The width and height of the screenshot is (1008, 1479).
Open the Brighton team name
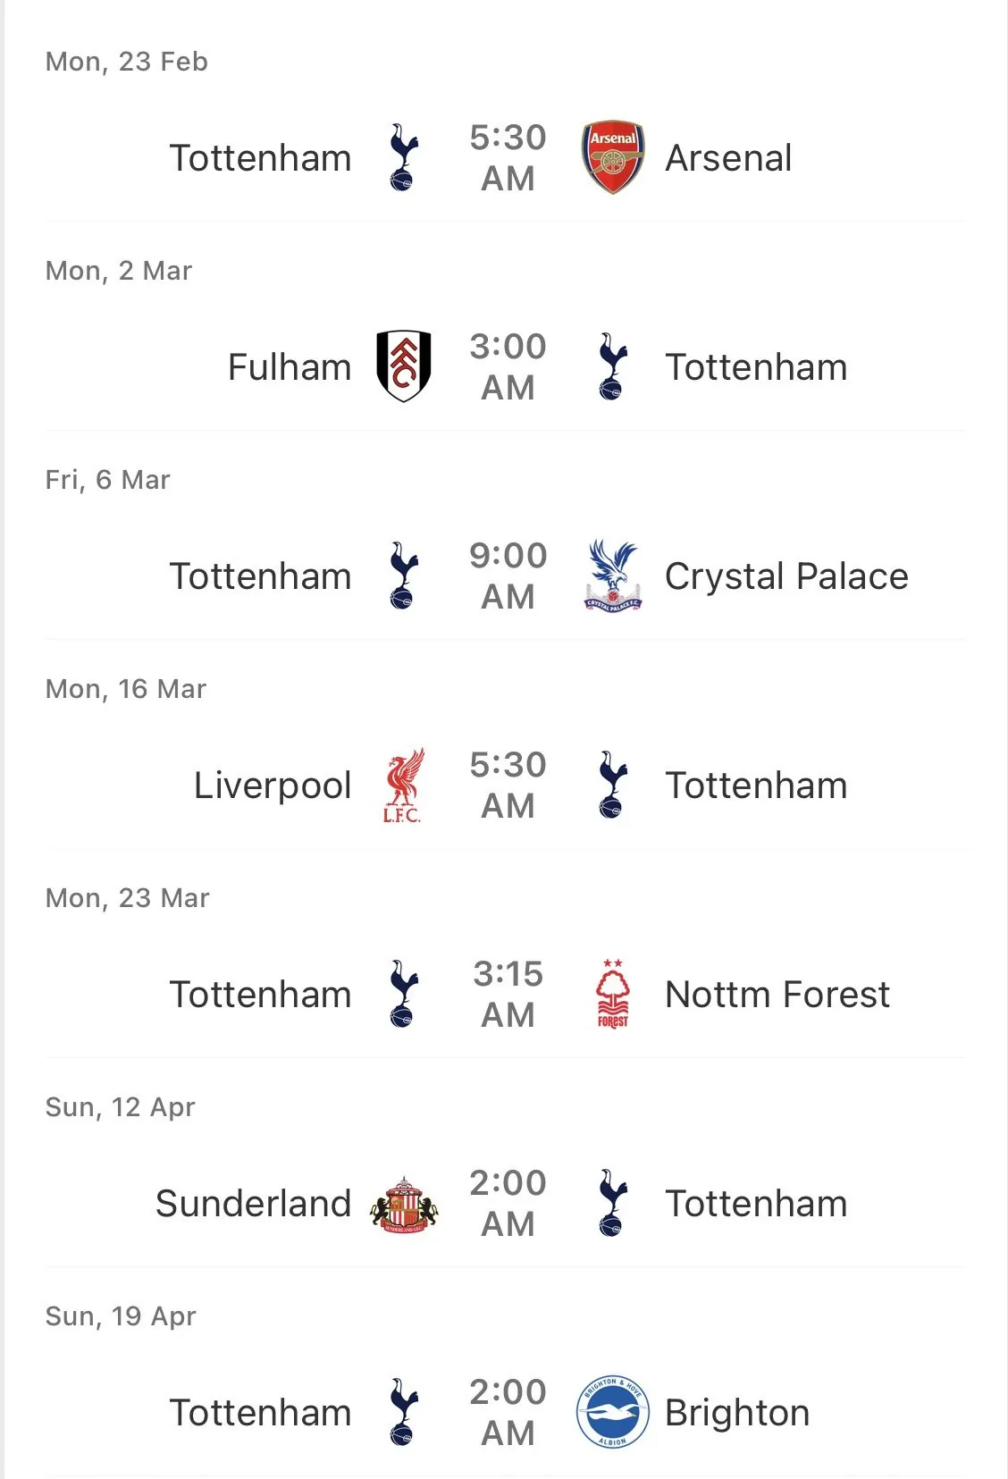[x=737, y=1413]
